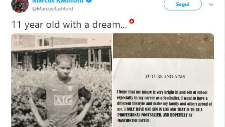Open the black-and-white boy photo
The image size is (225, 127).
point(62,80)
